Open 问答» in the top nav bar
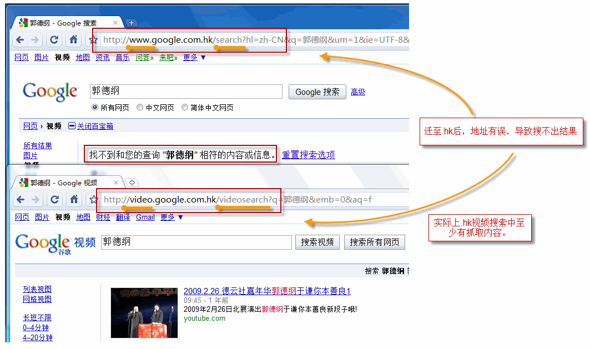590x349 pixels. point(144,58)
